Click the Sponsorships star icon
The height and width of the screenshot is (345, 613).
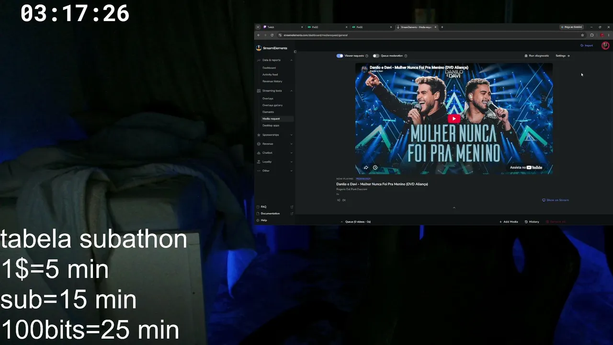pyautogui.click(x=259, y=135)
